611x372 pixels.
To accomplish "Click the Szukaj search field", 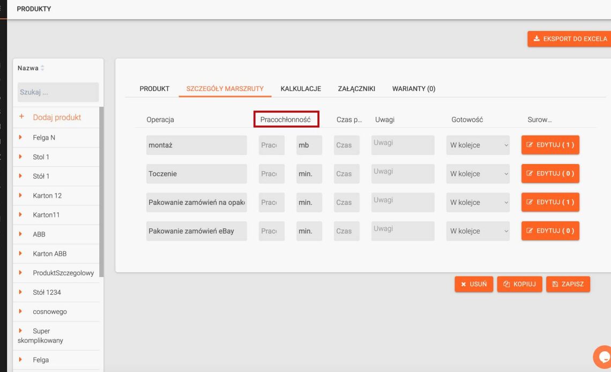I will (x=58, y=92).
